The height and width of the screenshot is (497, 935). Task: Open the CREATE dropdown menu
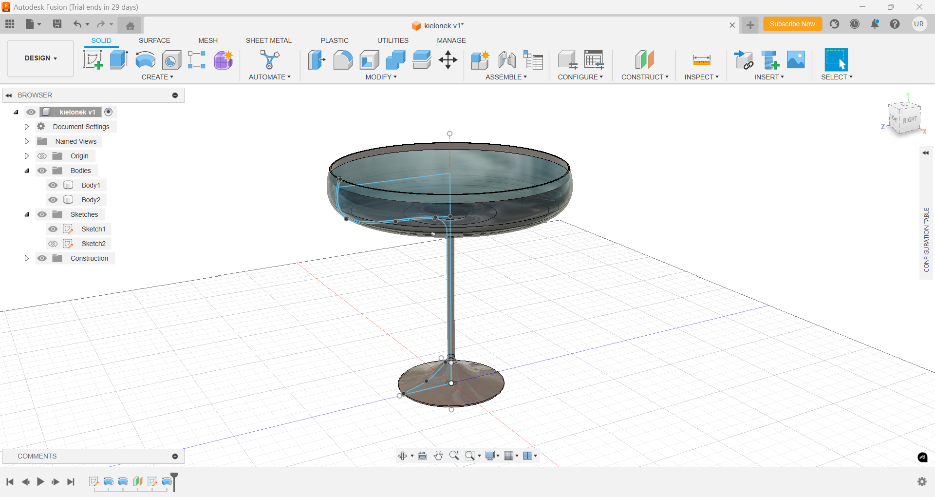(157, 77)
